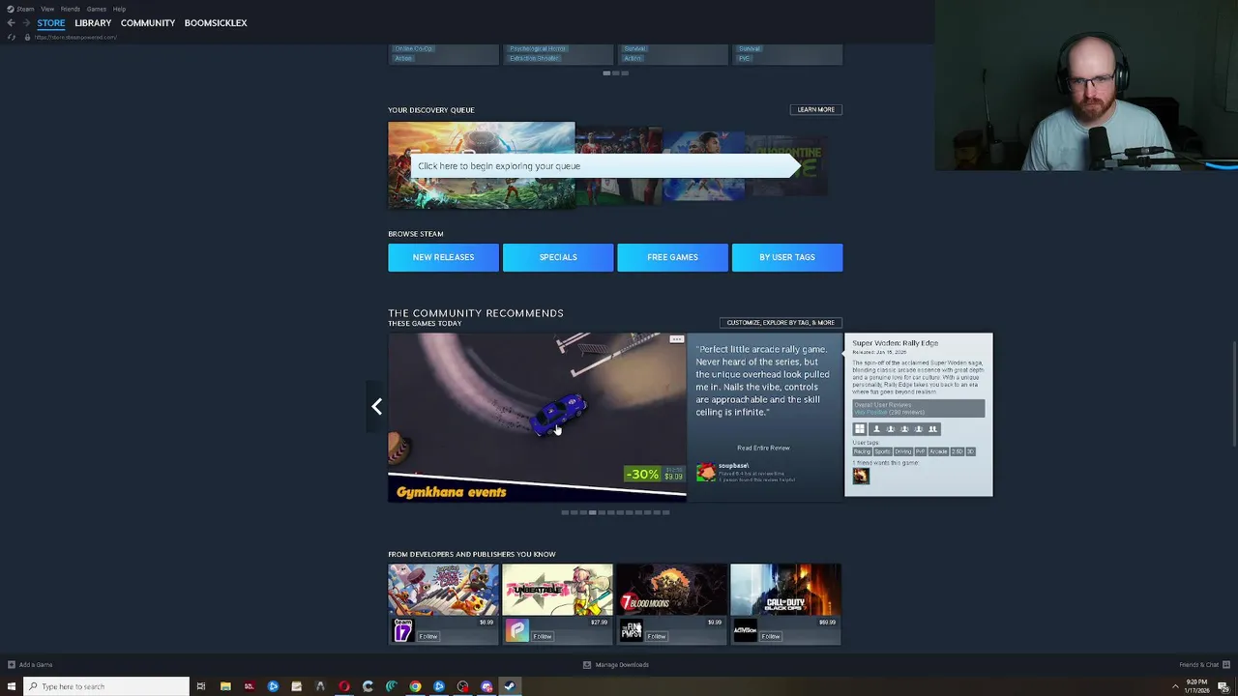Open reviewer soupbase's avatar
The height and width of the screenshot is (696, 1238).
tap(706, 472)
